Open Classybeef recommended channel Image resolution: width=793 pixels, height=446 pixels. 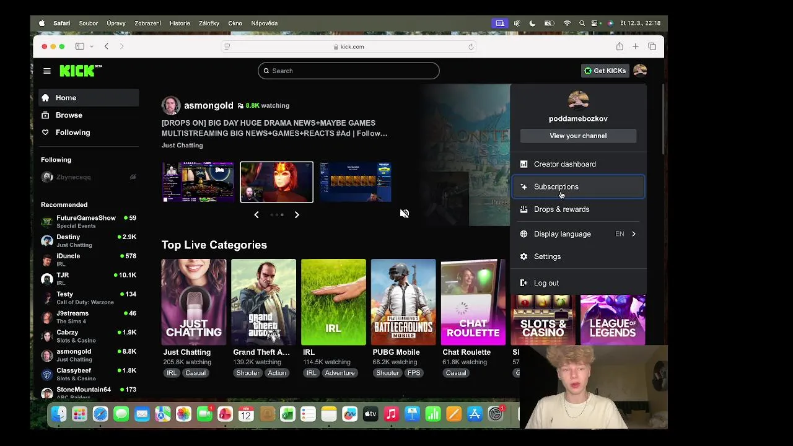coord(89,374)
